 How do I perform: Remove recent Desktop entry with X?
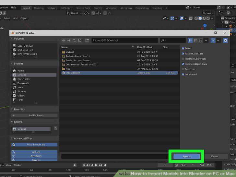55,128
